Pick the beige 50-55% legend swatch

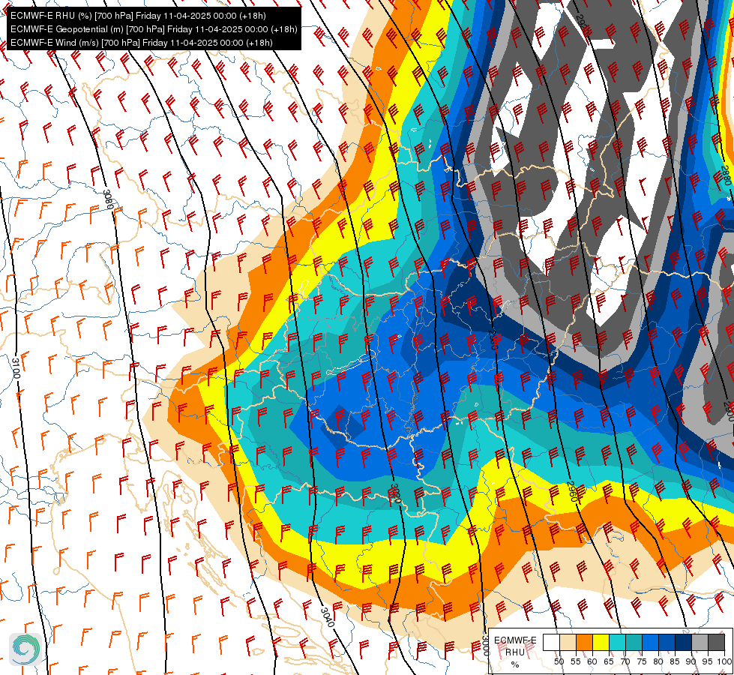point(568,643)
